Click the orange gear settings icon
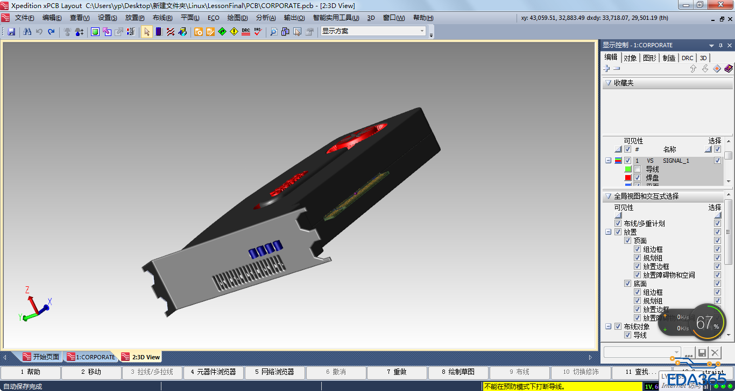Image resolution: width=735 pixels, height=391 pixels. (x=199, y=32)
